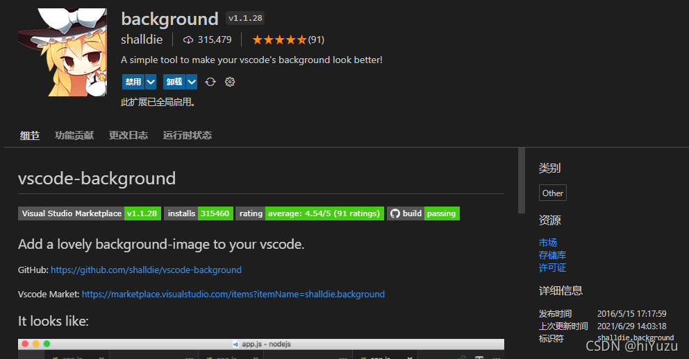
Task: Expand the 禁用 dropdown arrow
Action: pos(151,82)
